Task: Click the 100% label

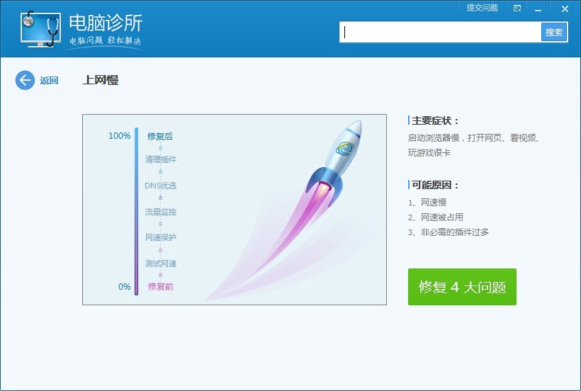Action: [119, 135]
